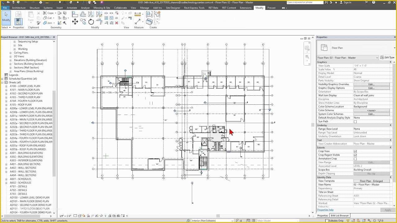
Task: Expand the Ceiling Plans tree node
Action: point(11,53)
